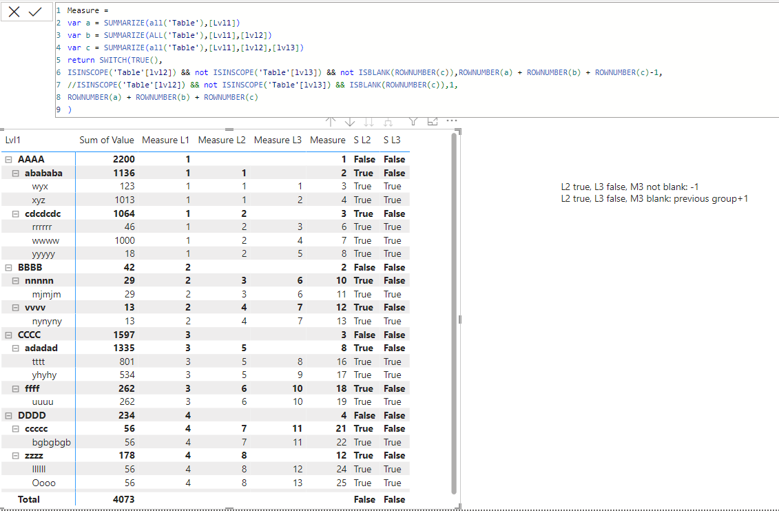Click the Measure value 25 in Oooo row
This screenshot has height=513, width=779.
[342, 483]
